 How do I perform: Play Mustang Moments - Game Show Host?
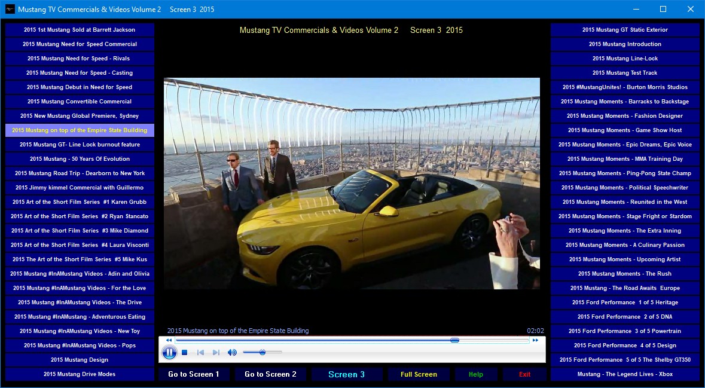coord(625,130)
